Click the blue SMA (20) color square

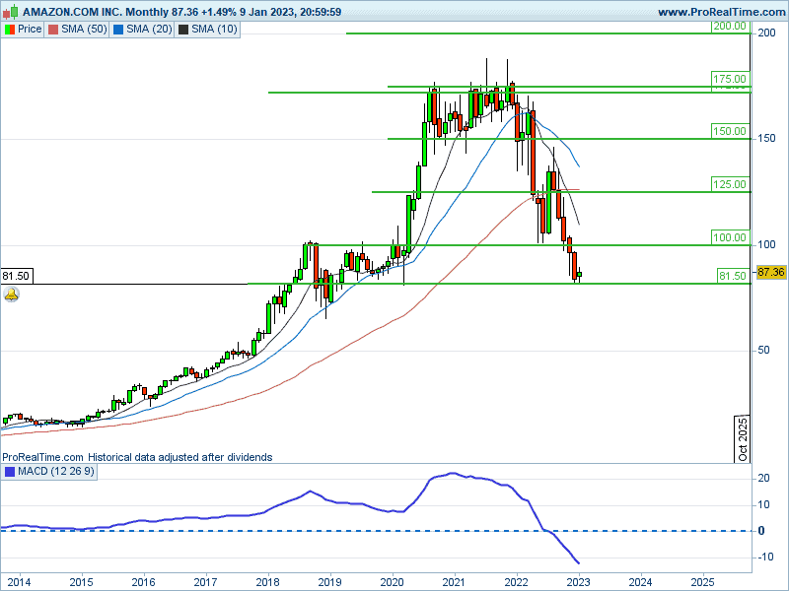pyautogui.click(x=118, y=30)
